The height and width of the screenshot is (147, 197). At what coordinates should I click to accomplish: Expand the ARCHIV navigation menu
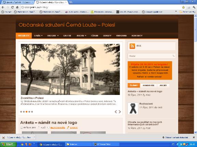point(81,36)
